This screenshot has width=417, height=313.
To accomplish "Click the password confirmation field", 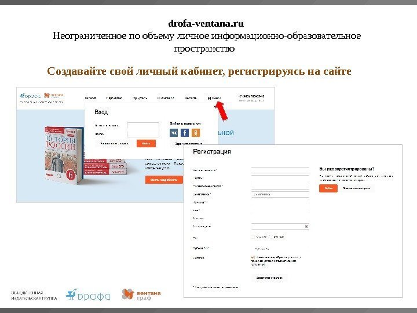I will pyautogui.click(x=280, y=186).
